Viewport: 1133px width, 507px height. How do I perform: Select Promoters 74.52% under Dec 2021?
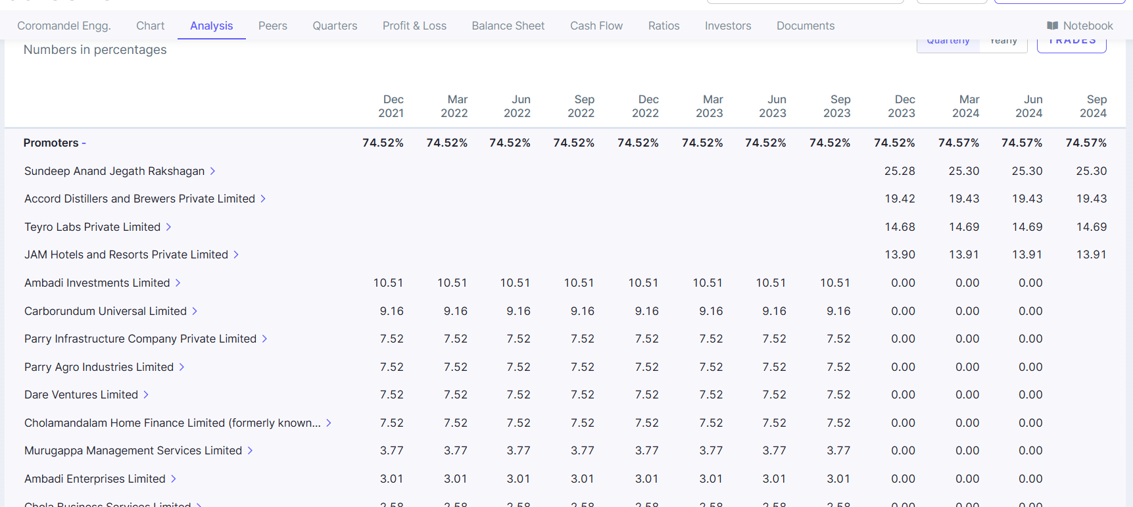click(383, 143)
